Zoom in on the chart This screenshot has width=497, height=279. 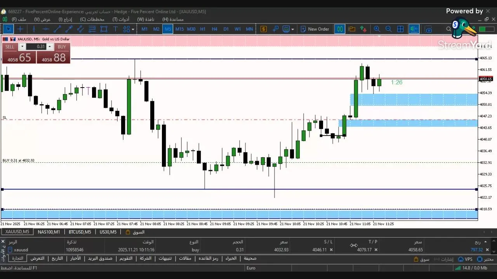(x=377, y=29)
